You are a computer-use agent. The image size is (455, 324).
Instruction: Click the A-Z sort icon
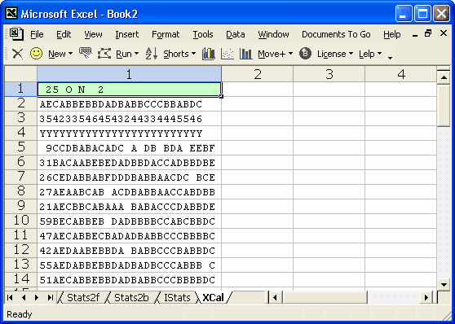152,54
